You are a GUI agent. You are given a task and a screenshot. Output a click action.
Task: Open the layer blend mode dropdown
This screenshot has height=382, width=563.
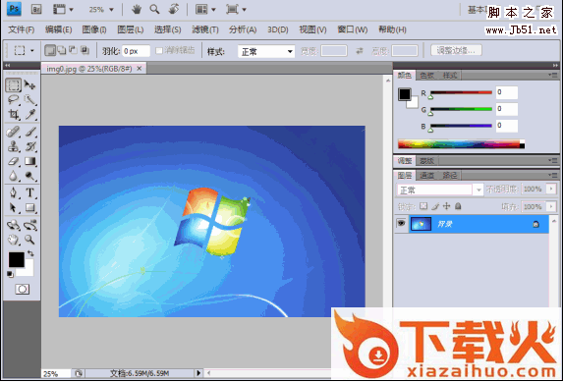440,190
